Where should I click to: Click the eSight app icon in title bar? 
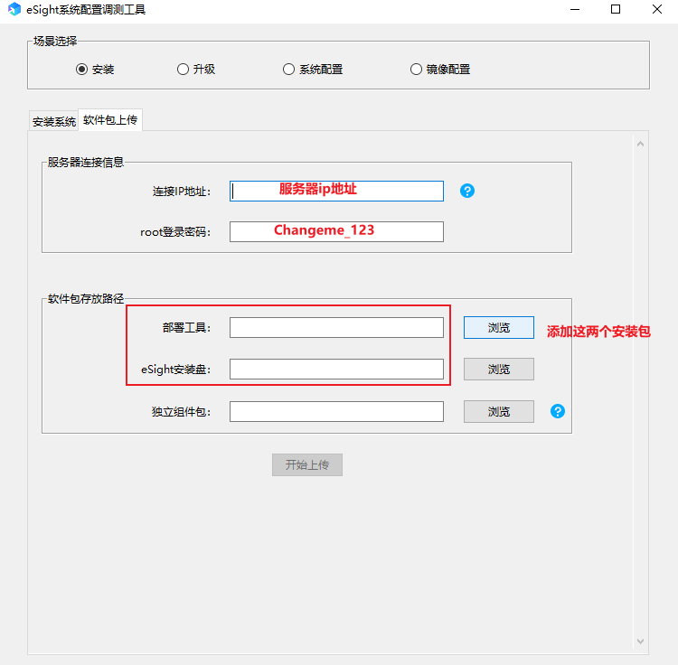point(14,9)
